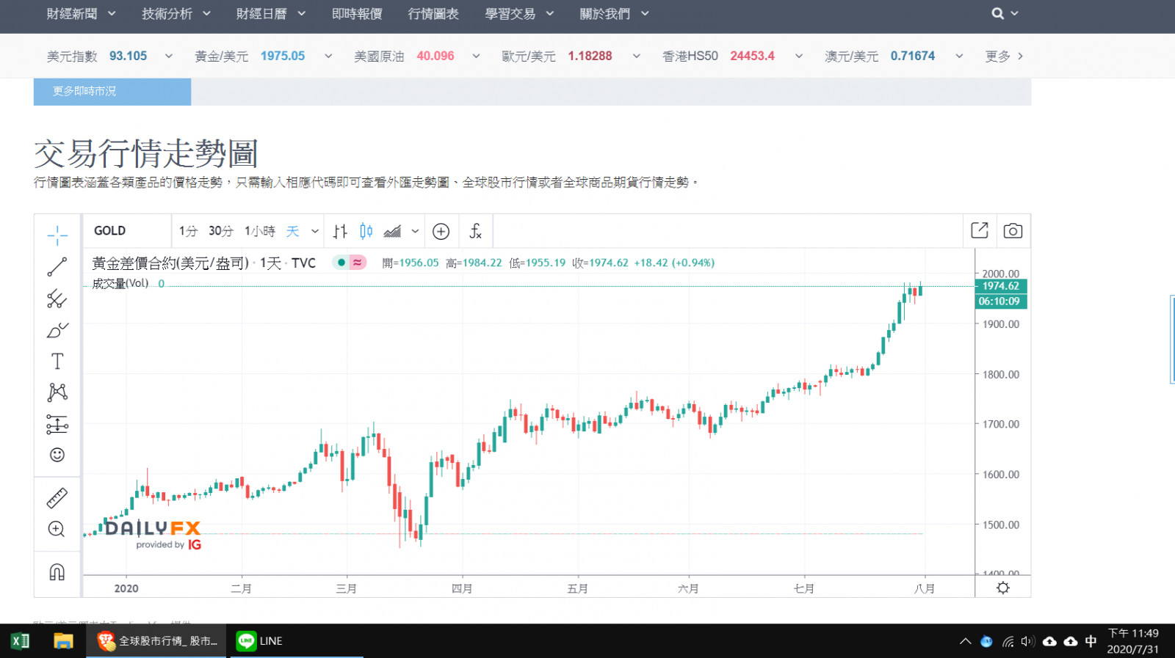Switch chart style to candlesticks

(x=366, y=231)
